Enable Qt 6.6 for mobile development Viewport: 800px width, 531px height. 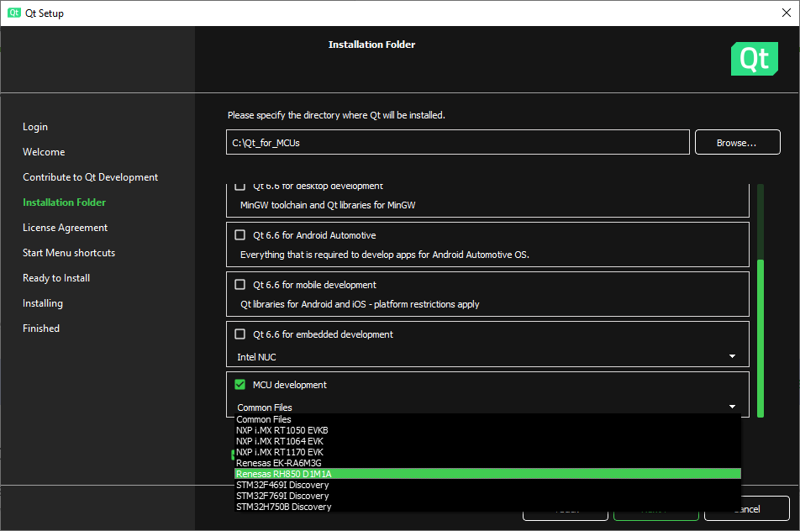pyautogui.click(x=239, y=285)
